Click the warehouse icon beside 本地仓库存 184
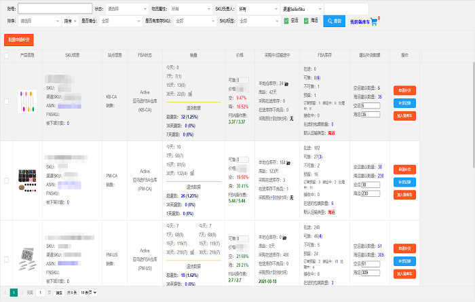Viewport: 475px width, 302px height. click(x=288, y=163)
